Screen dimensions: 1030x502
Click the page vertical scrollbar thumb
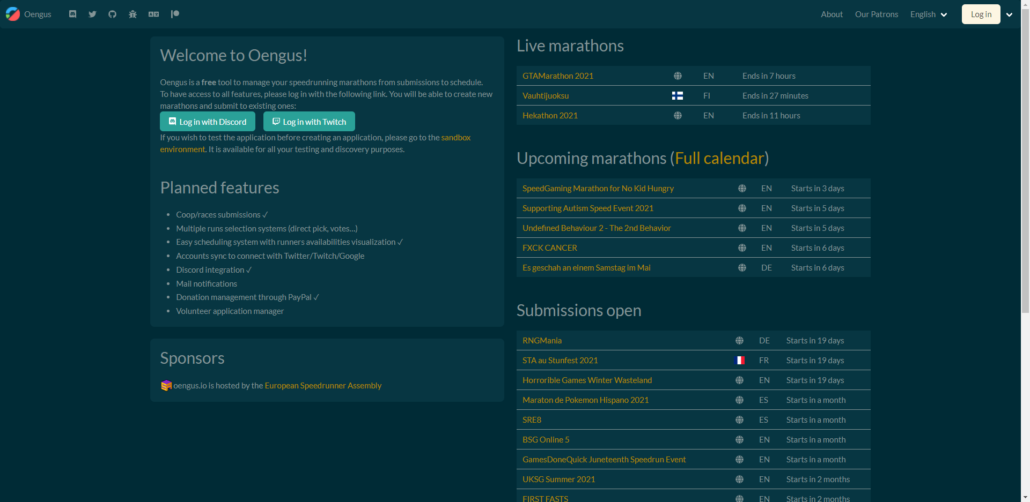[1025, 161]
